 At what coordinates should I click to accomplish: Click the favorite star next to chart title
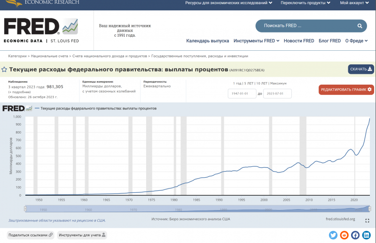pos(4,70)
